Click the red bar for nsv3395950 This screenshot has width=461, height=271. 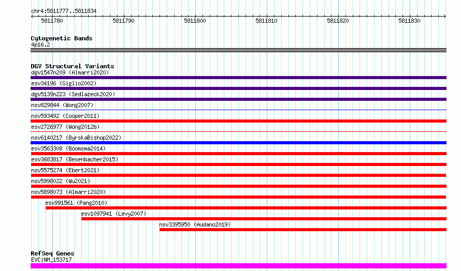[303, 230]
